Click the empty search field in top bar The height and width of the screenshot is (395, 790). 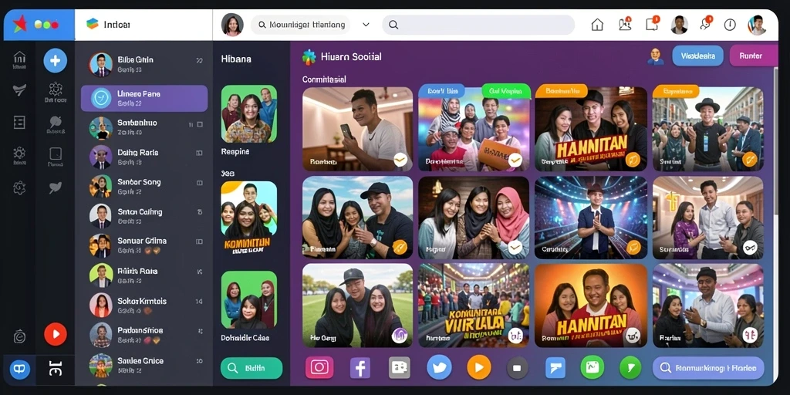[x=478, y=25]
